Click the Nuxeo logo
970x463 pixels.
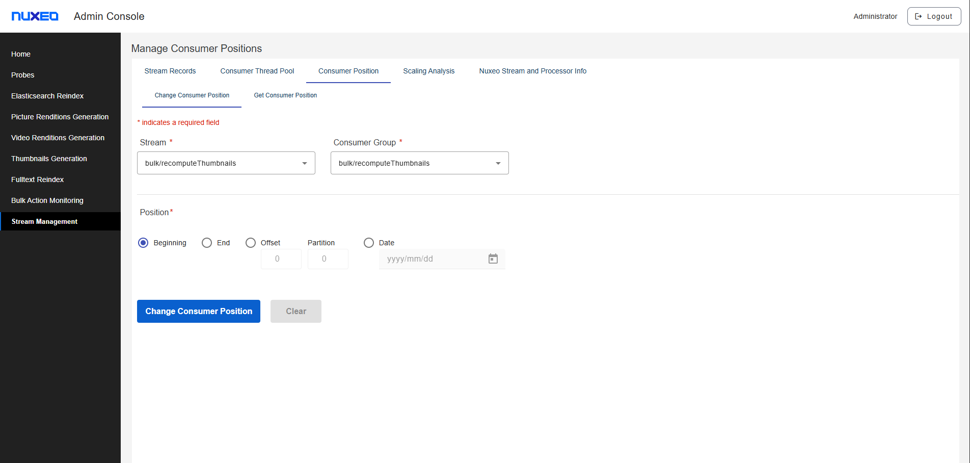point(35,16)
